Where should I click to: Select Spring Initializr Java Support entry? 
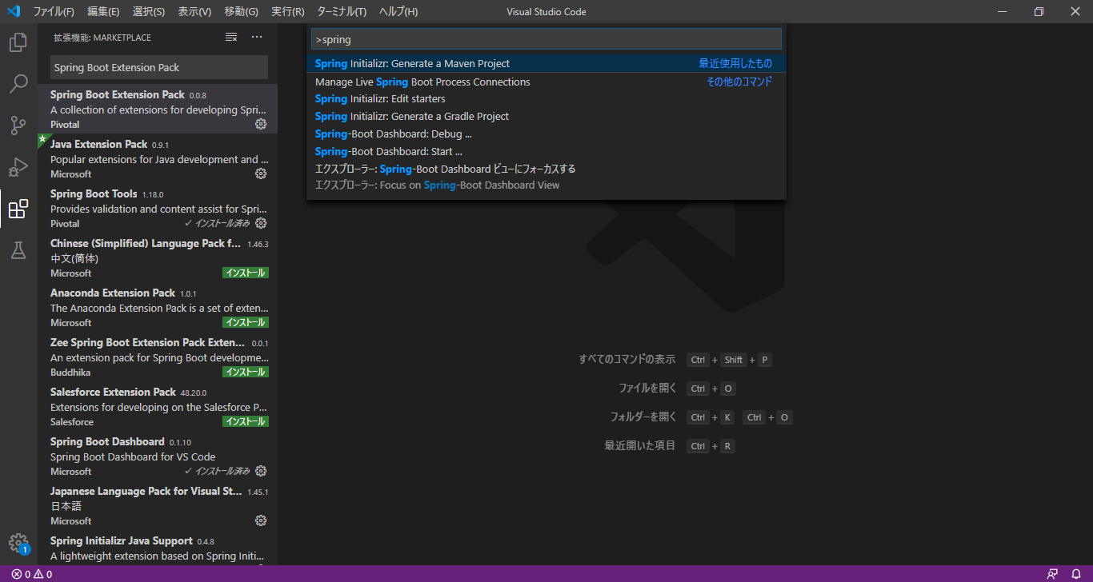click(158, 548)
